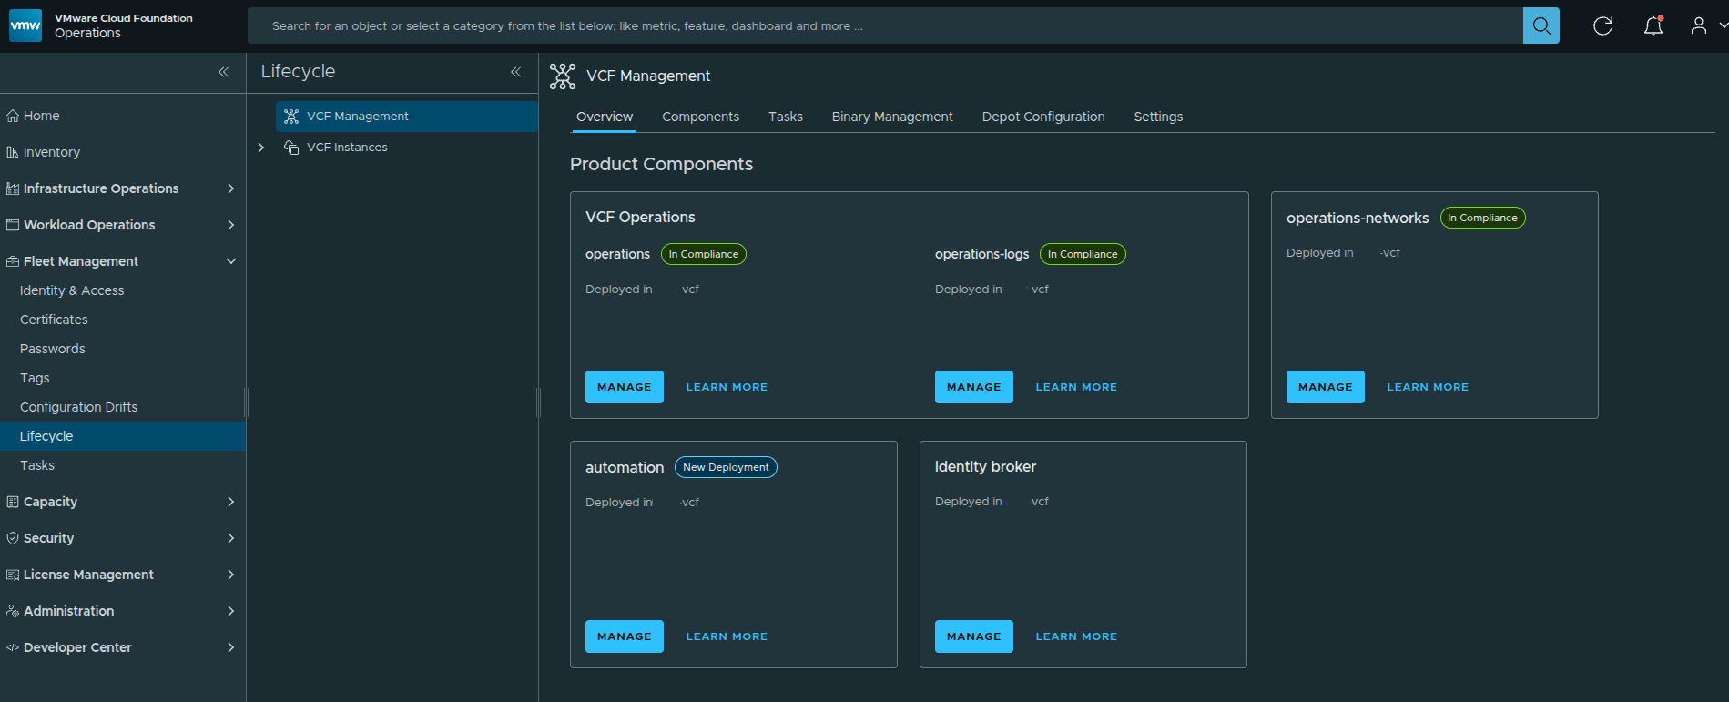Click the vmw logo icon
This screenshot has width=1729, height=702.
click(x=25, y=25)
